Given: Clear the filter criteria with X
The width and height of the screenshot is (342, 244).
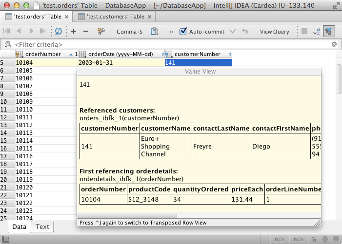Looking at the screenshot, I should [x=334, y=44].
